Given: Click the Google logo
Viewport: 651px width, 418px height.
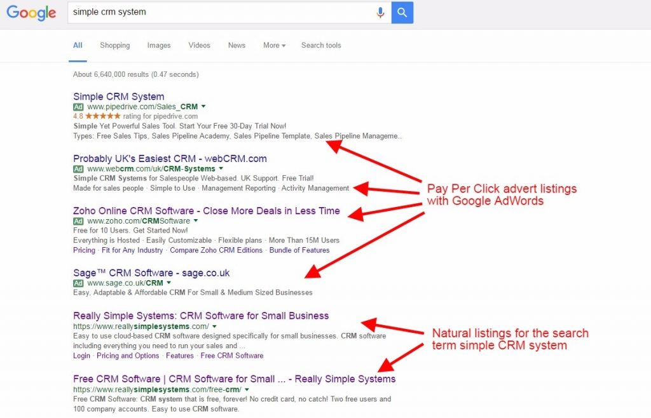Looking at the screenshot, I should (31, 13).
